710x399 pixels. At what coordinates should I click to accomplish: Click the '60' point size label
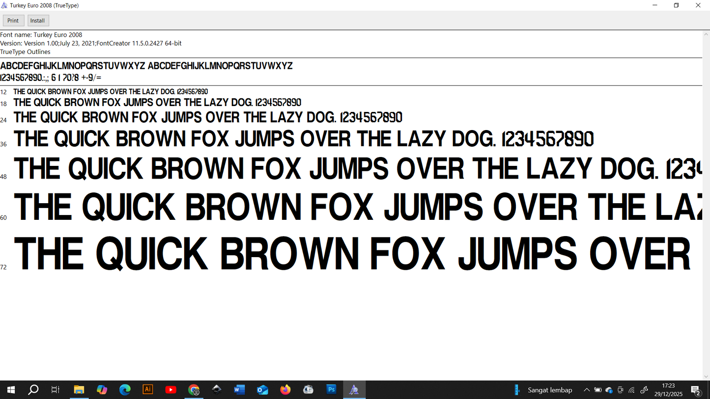point(3,218)
